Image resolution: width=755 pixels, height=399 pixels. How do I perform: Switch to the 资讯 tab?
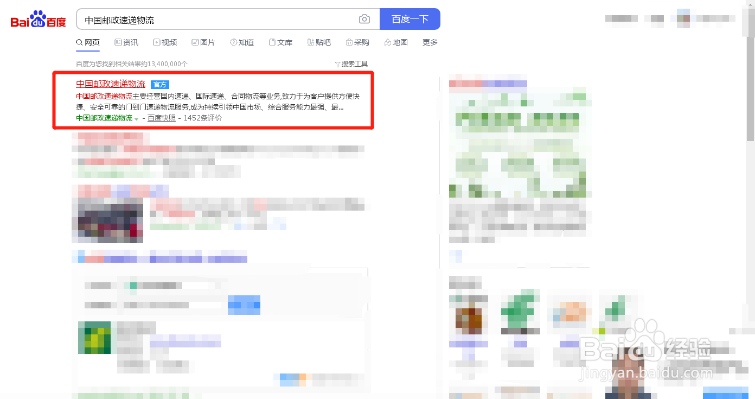tap(126, 42)
